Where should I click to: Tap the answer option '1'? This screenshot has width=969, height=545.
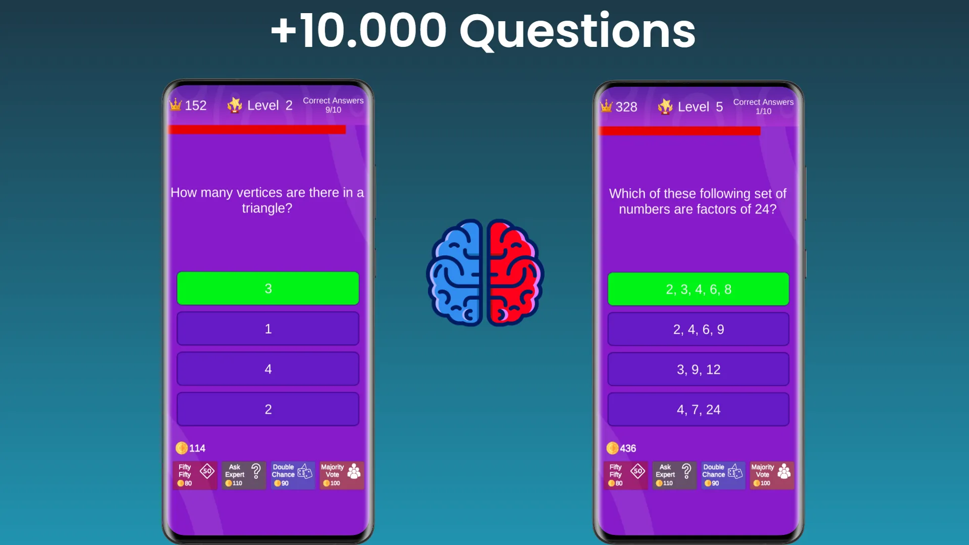267,329
